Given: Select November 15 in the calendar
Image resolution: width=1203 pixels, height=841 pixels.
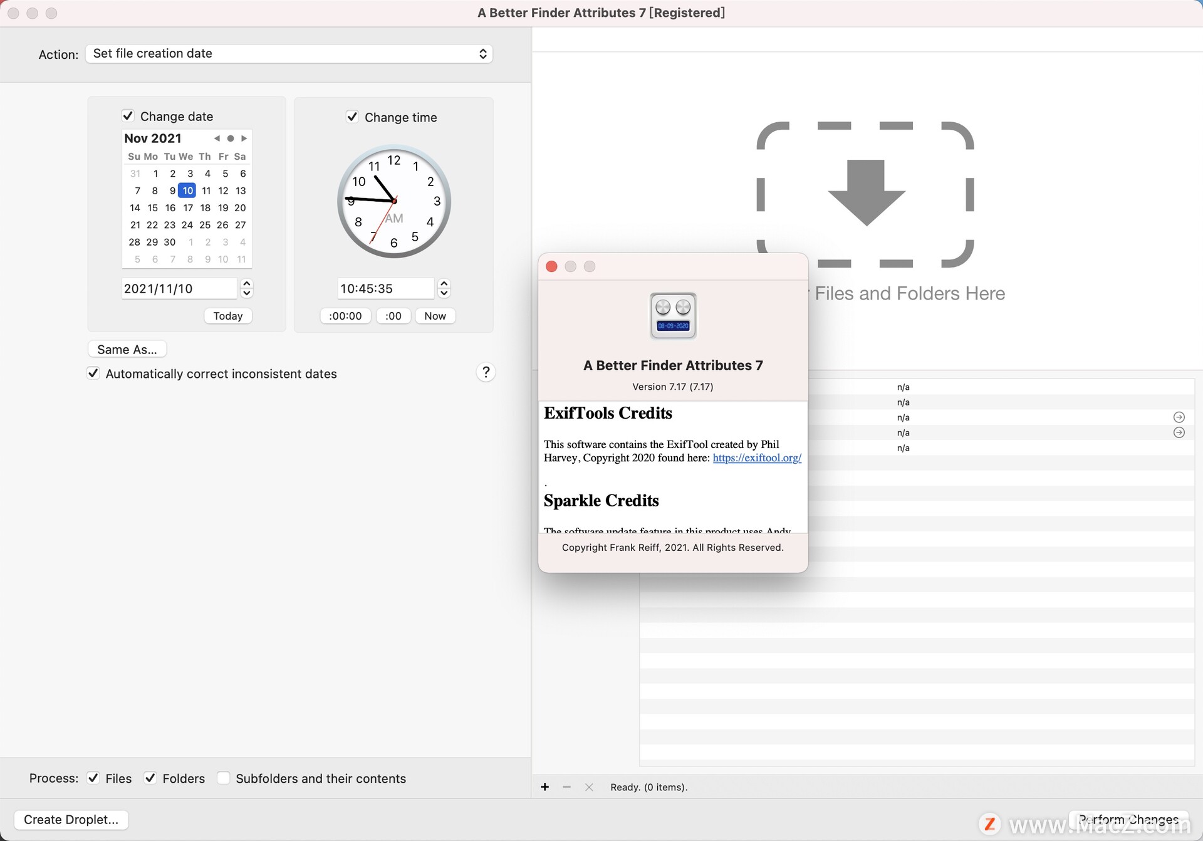Looking at the screenshot, I should point(152,208).
